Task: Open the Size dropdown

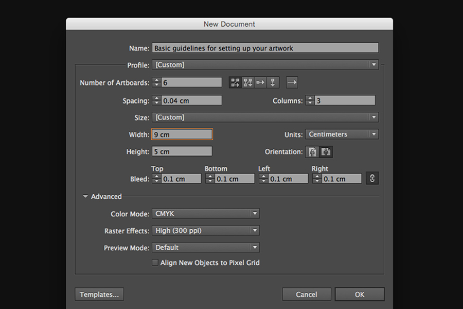Action: tap(265, 117)
